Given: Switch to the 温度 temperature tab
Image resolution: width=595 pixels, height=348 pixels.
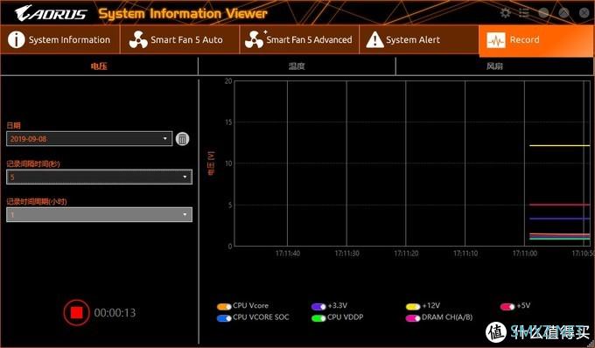Looking at the screenshot, I should [x=297, y=66].
